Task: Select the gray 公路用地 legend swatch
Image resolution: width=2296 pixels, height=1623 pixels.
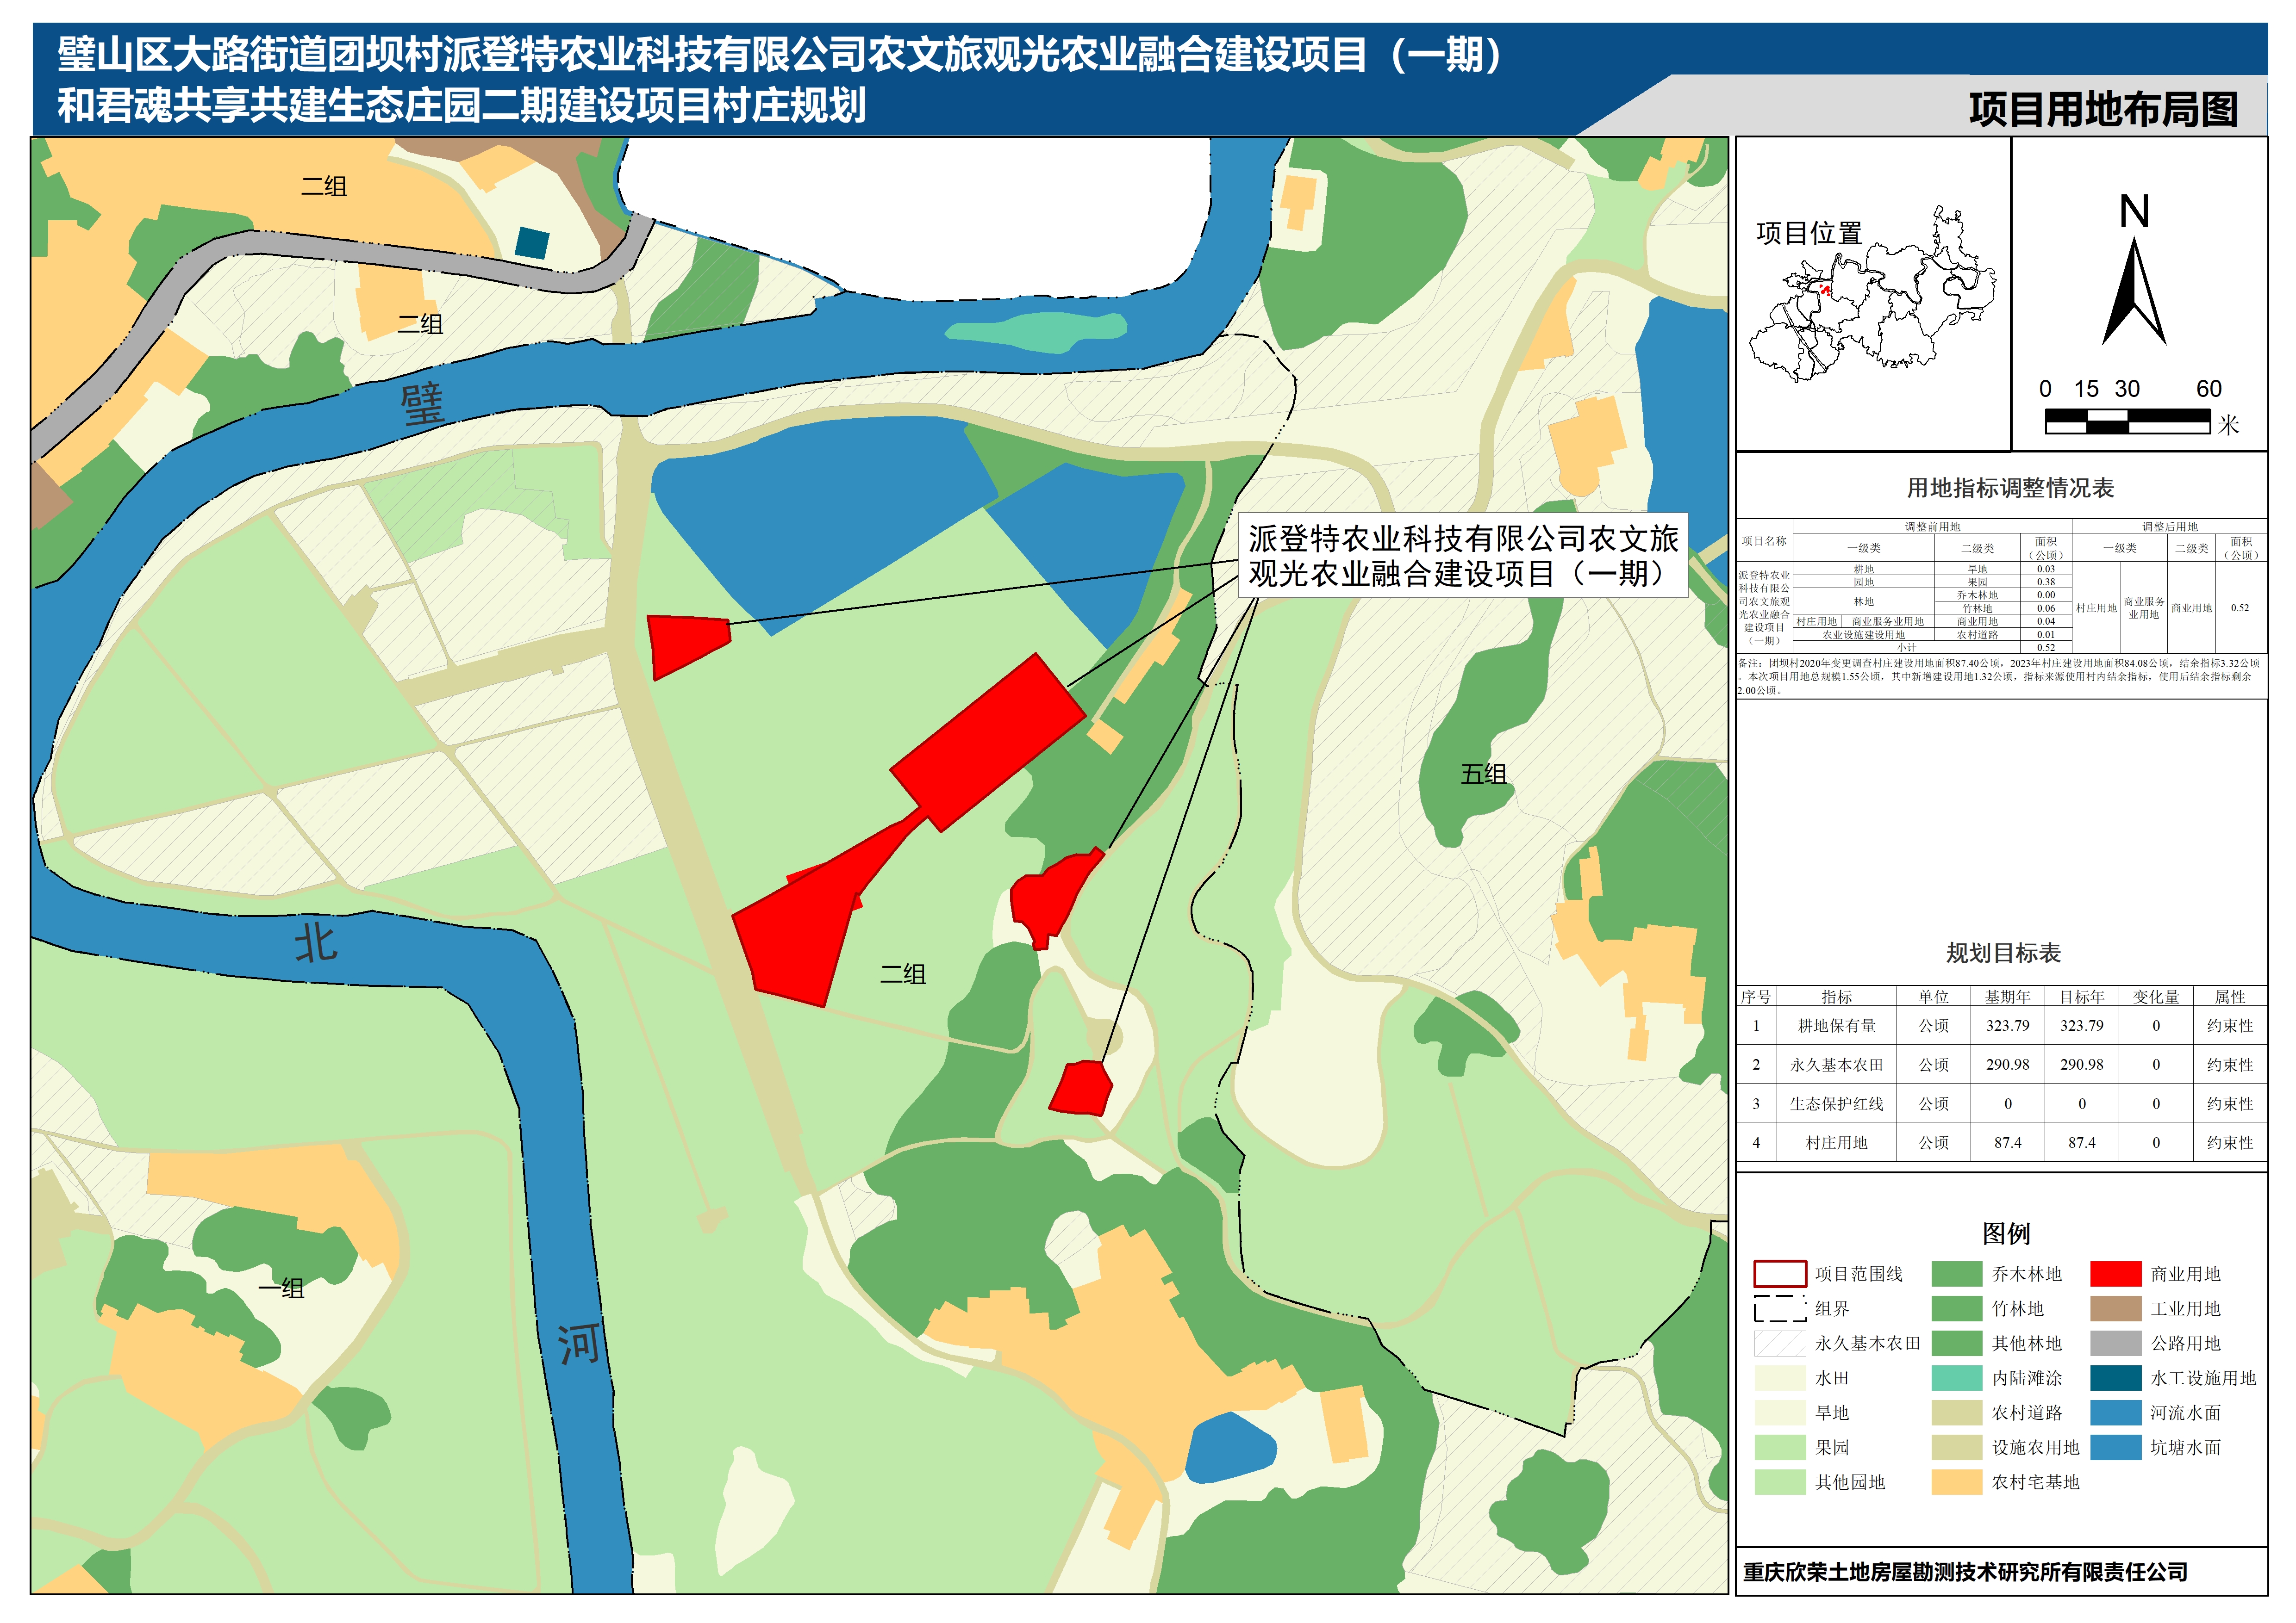Action: click(2116, 1343)
